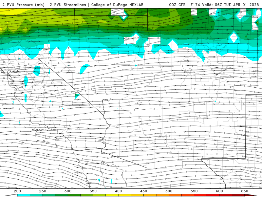Image resolution: width=262 pixels, height=197 pixels.
Task: Click the '00Z GFS' model run label
Action: coord(177,5)
